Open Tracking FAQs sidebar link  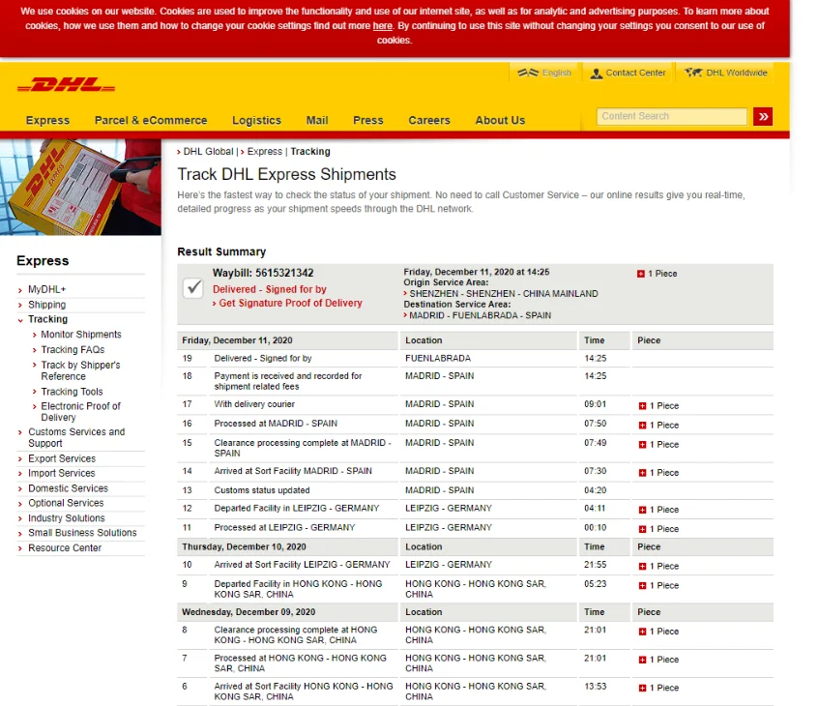[x=73, y=349]
